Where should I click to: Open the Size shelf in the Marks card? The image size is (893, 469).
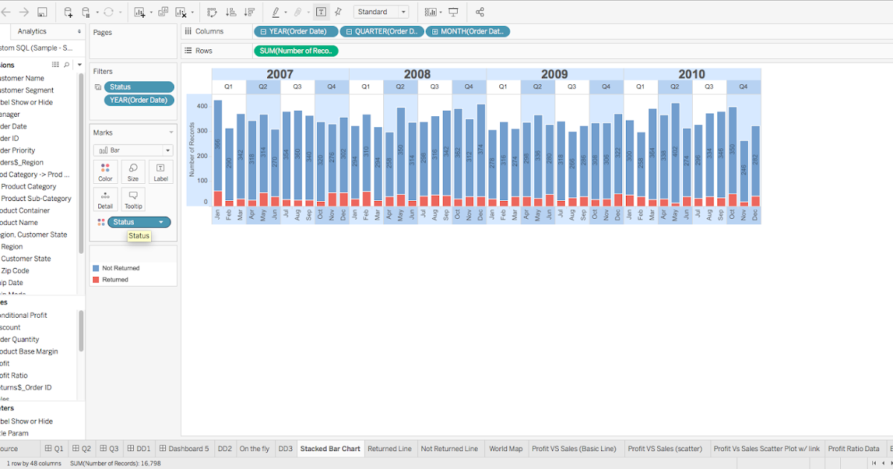132,172
